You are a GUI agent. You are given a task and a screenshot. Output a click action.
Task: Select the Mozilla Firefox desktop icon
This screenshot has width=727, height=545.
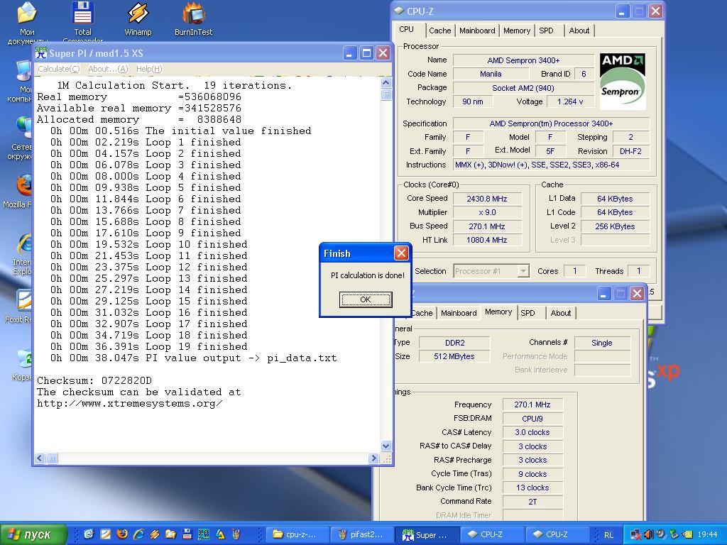click(x=19, y=190)
